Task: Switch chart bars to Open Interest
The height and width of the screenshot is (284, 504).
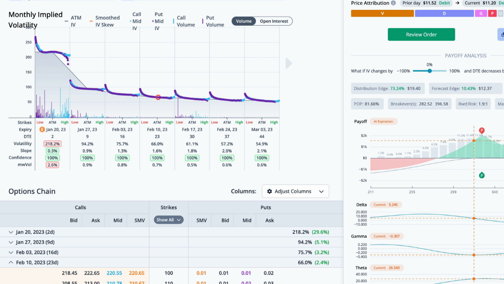Action: click(274, 21)
